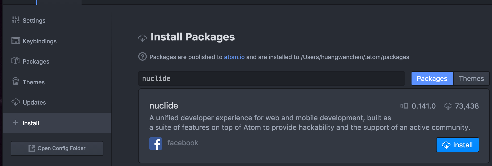Click the Facebook logo avatar
Screen dimensions: 492x166
pyautogui.click(x=156, y=144)
